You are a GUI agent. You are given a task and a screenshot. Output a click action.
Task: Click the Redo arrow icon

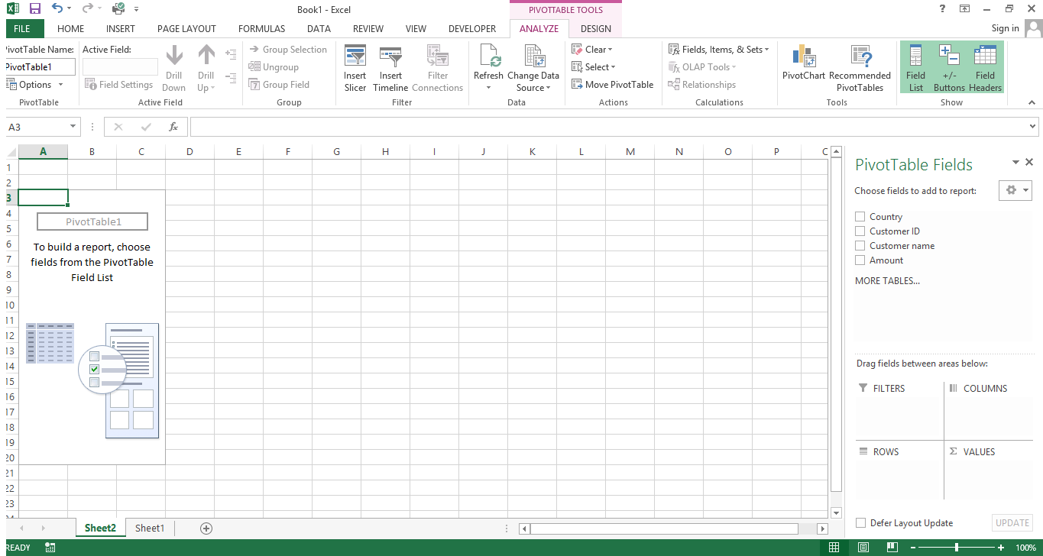point(87,9)
